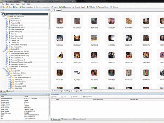164x123 pixels.
Task: Click the Edit bookmark button
Action: (x=64, y=97)
